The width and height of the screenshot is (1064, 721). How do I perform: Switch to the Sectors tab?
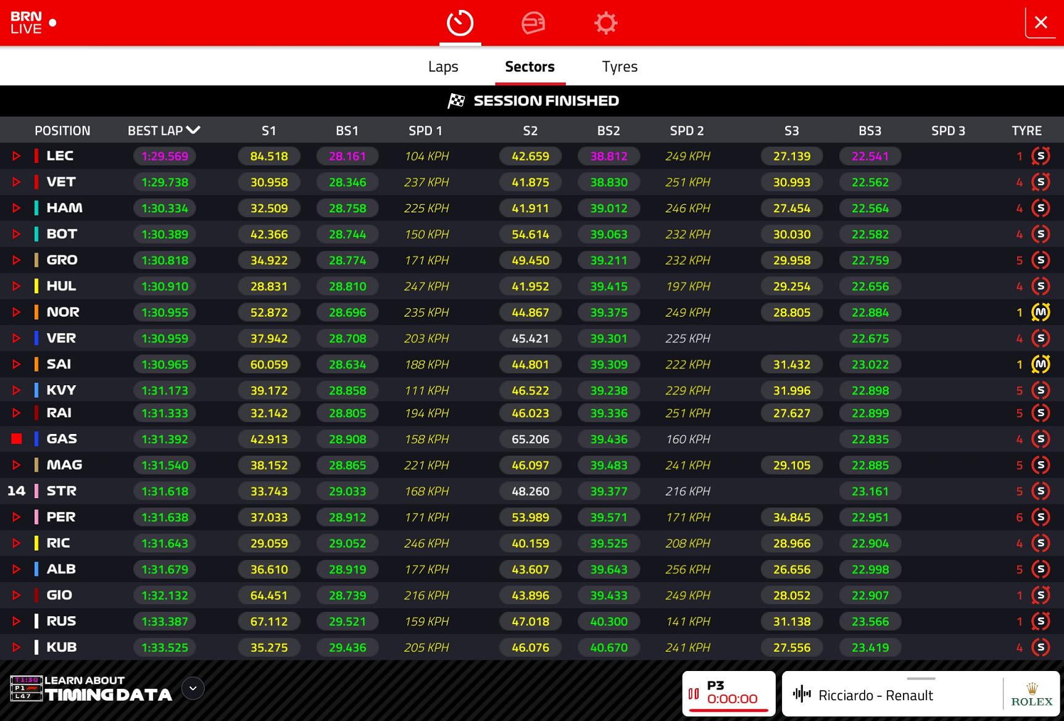pos(530,67)
